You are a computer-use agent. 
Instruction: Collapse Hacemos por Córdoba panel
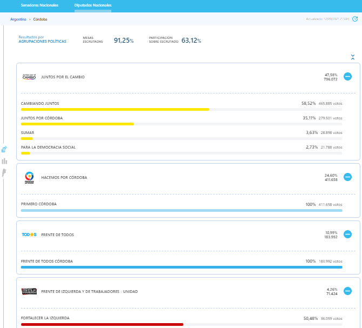347,177
